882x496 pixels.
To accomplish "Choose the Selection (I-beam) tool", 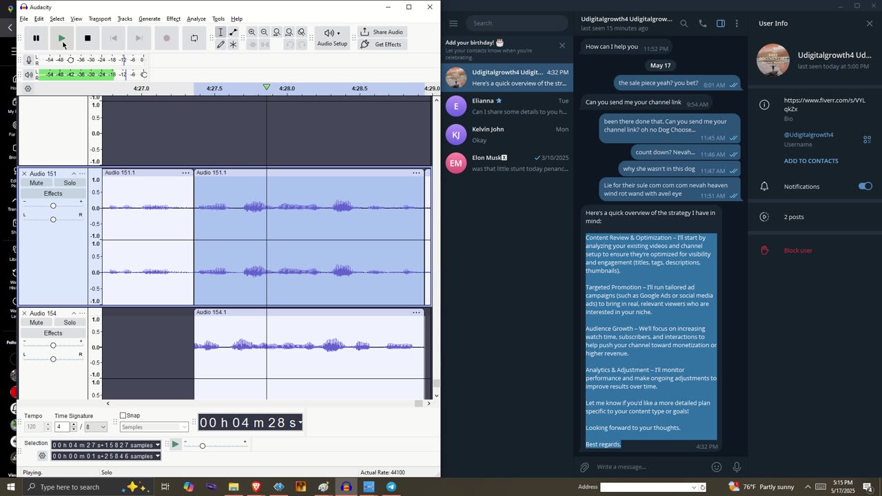I will click(220, 32).
